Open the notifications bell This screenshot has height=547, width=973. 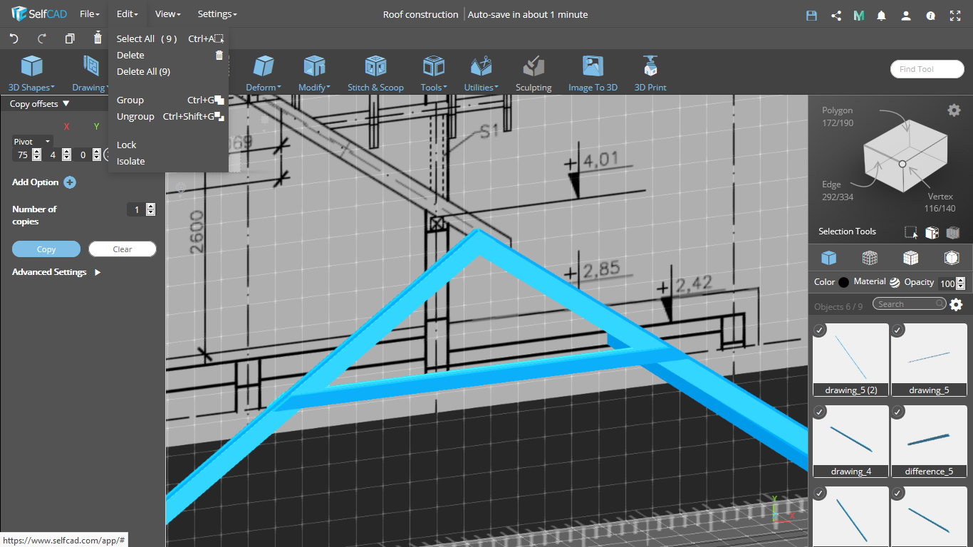click(x=882, y=15)
